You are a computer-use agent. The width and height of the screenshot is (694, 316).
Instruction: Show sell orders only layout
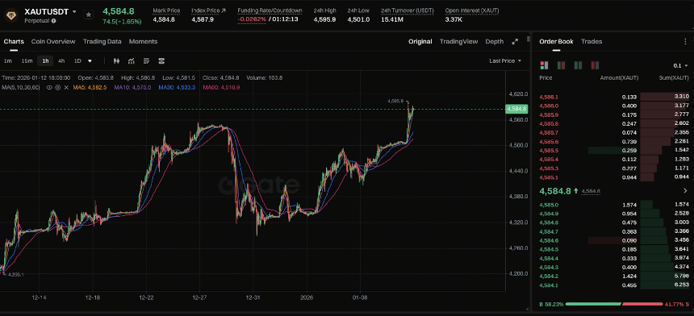[x=595, y=65]
